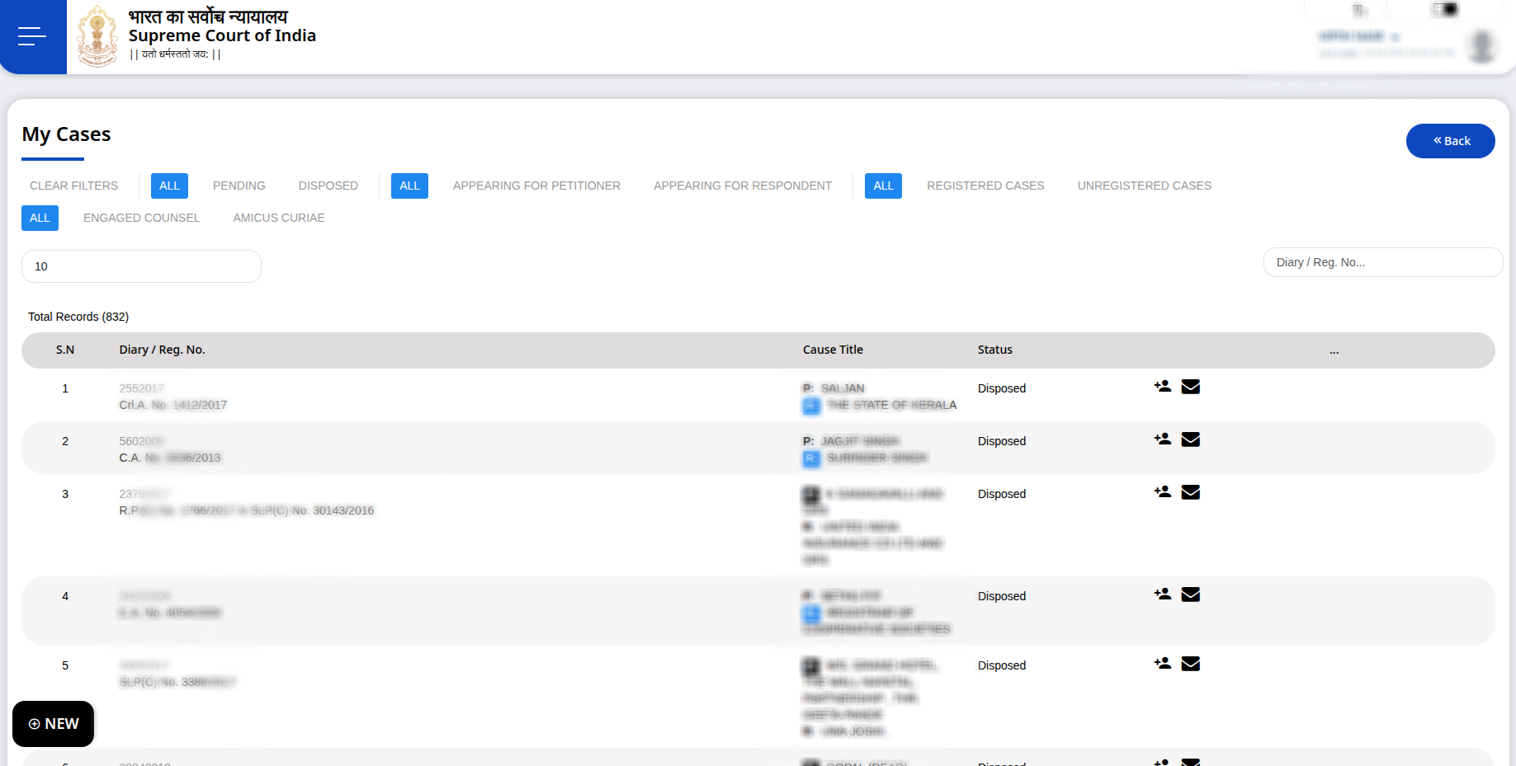Open the records-per-page selector showing 10
Viewport: 1516px width, 766px height.
[x=141, y=266]
